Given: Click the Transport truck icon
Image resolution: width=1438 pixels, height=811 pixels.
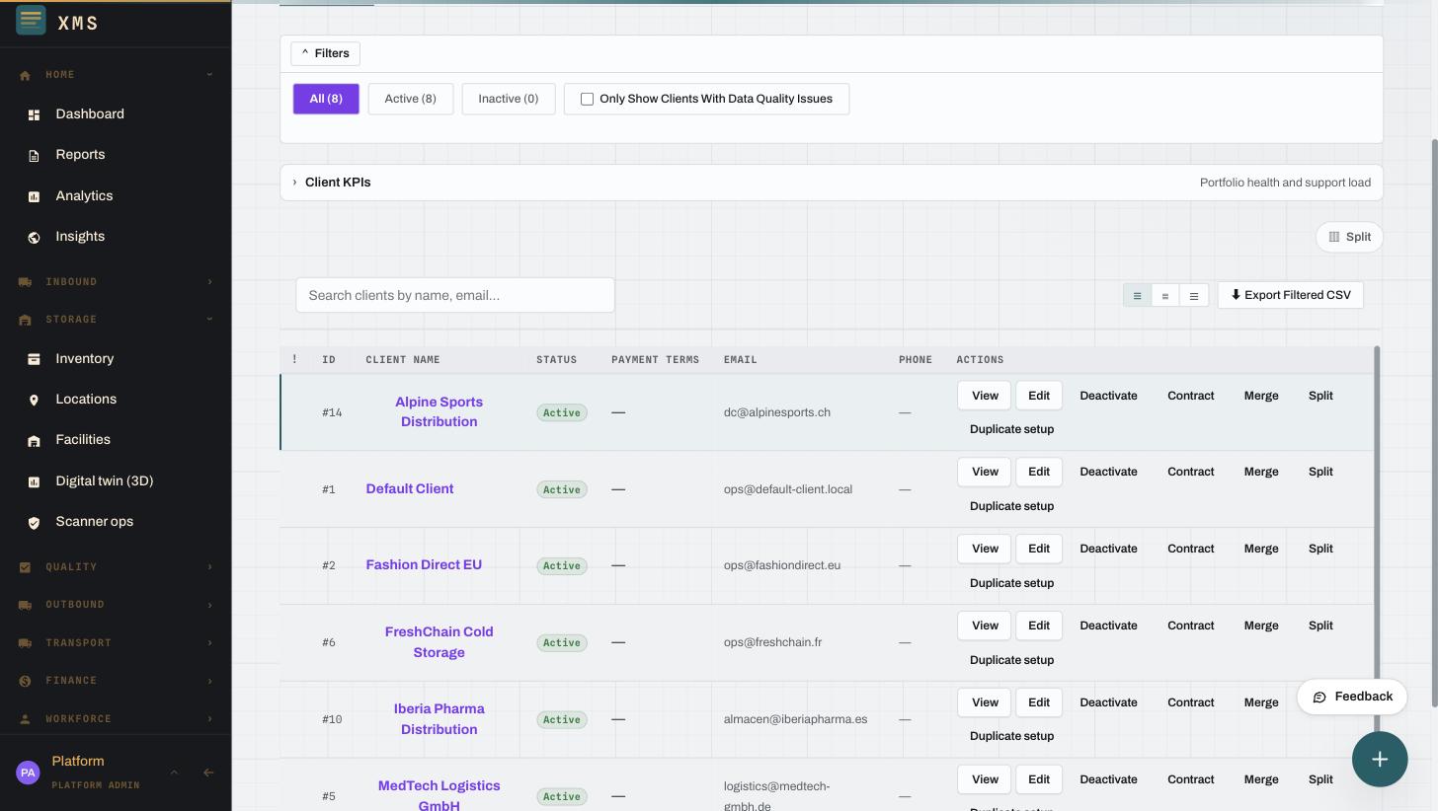Looking at the screenshot, I should (25, 643).
